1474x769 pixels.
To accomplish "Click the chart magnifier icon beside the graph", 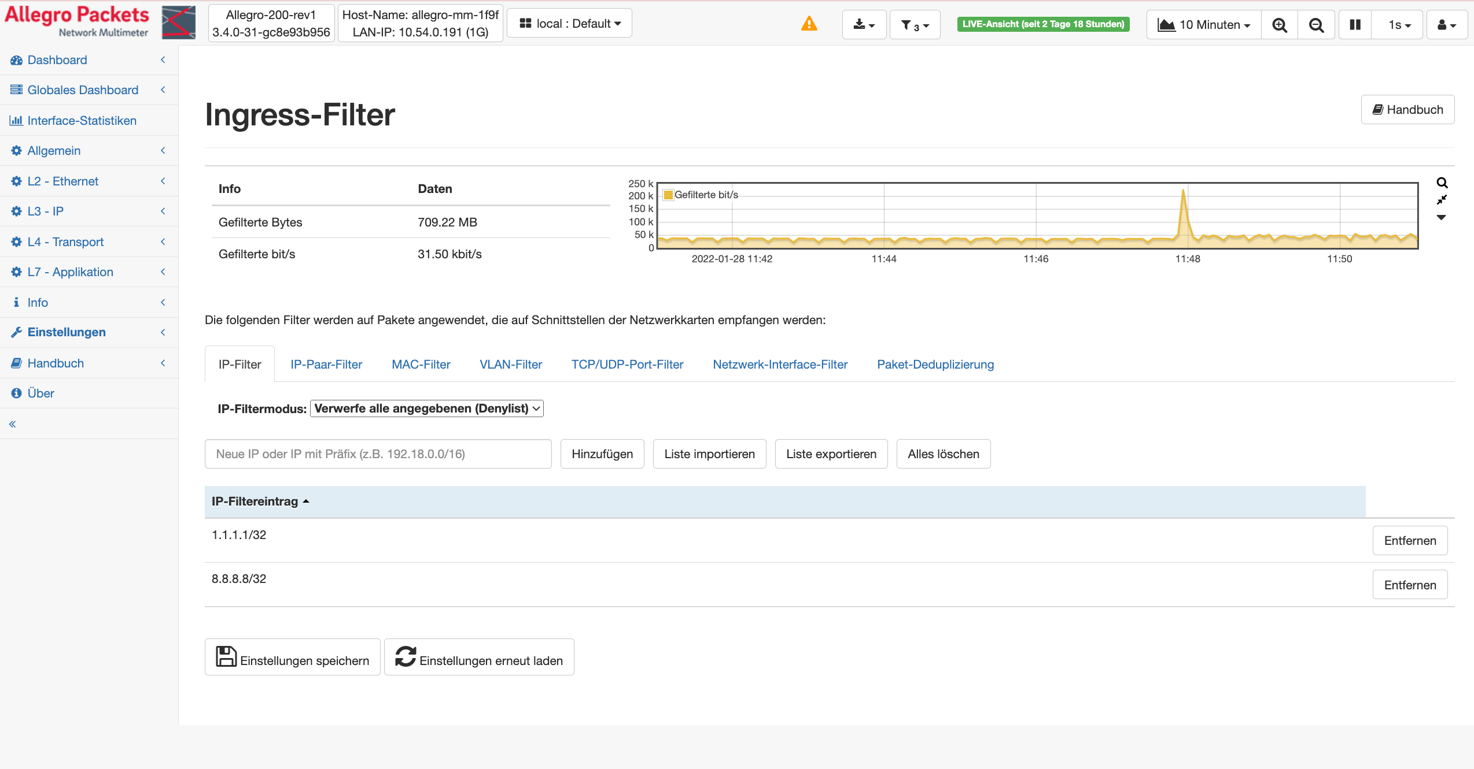I will [x=1442, y=183].
